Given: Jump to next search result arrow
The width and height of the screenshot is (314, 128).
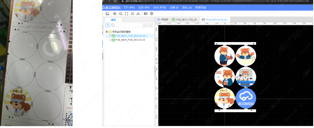Looking at the screenshot, I should (x=151, y=25).
